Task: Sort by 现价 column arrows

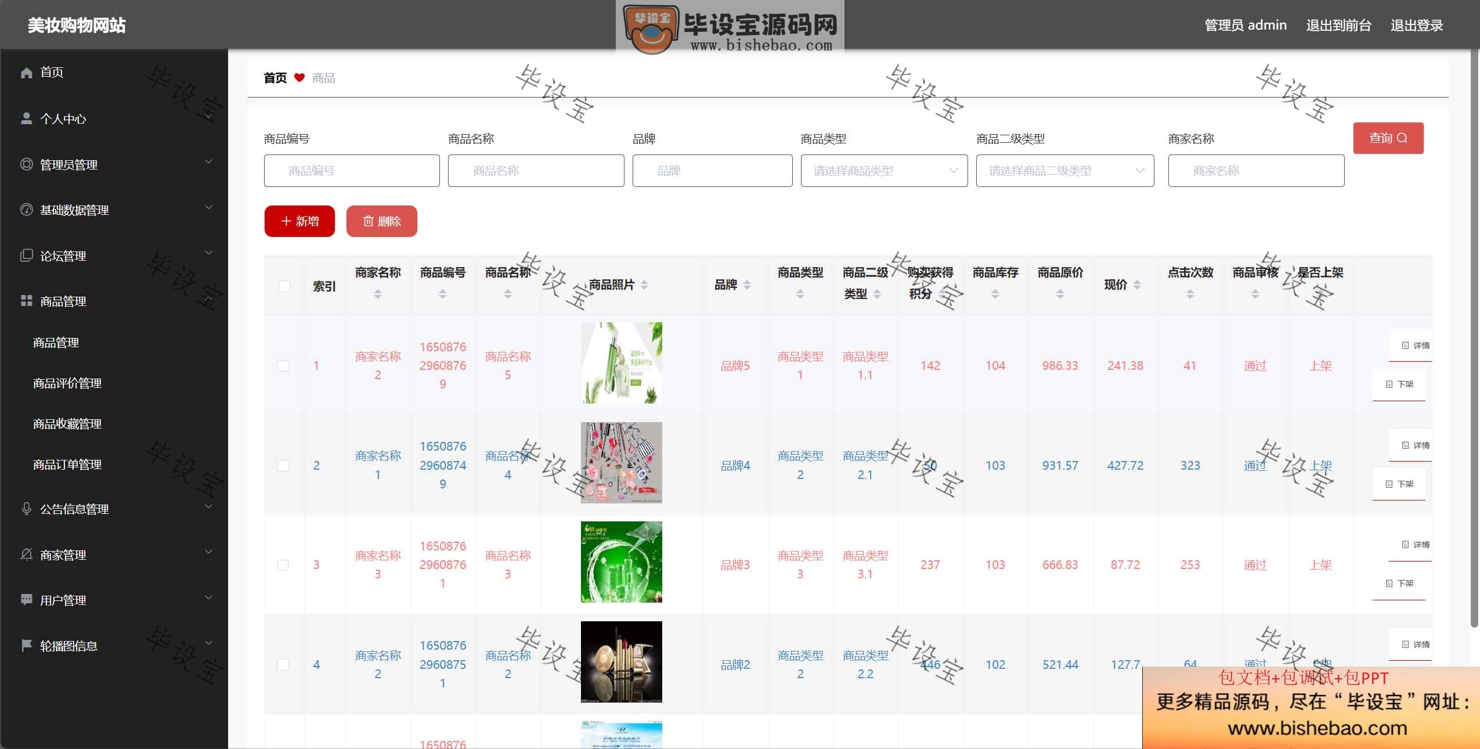Action: (1137, 285)
